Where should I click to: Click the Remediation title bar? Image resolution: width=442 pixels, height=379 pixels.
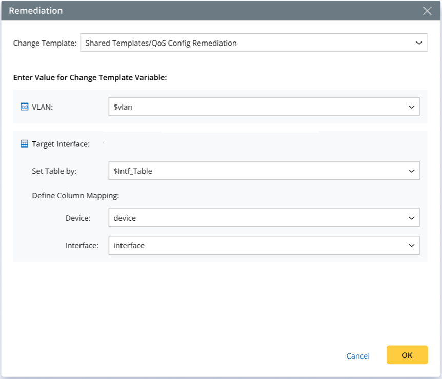205,11
